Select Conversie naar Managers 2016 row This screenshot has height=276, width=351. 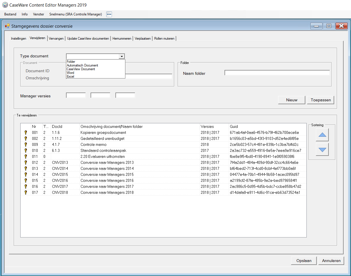(163, 180)
